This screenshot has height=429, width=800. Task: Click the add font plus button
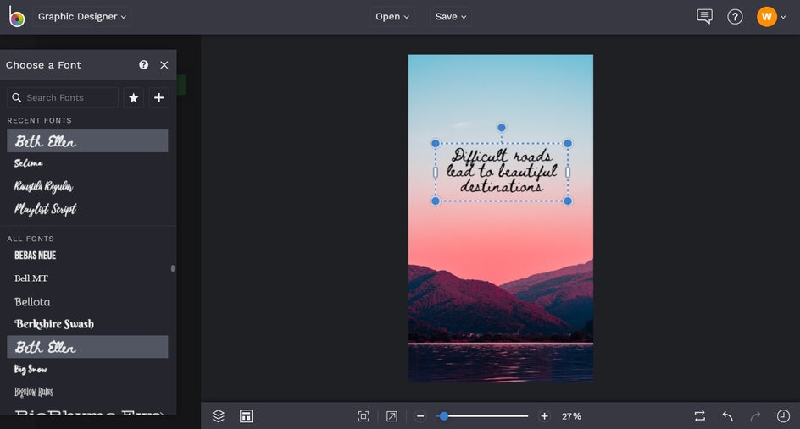tap(158, 98)
